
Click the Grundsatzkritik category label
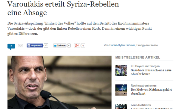tap(141, 105)
